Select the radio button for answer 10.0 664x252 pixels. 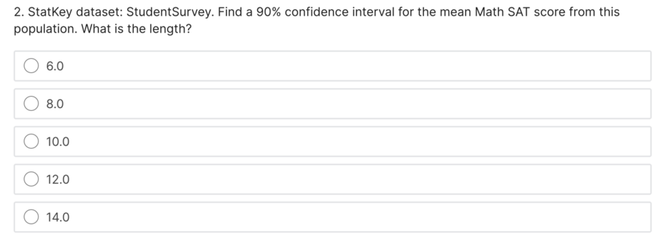tap(31, 142)
